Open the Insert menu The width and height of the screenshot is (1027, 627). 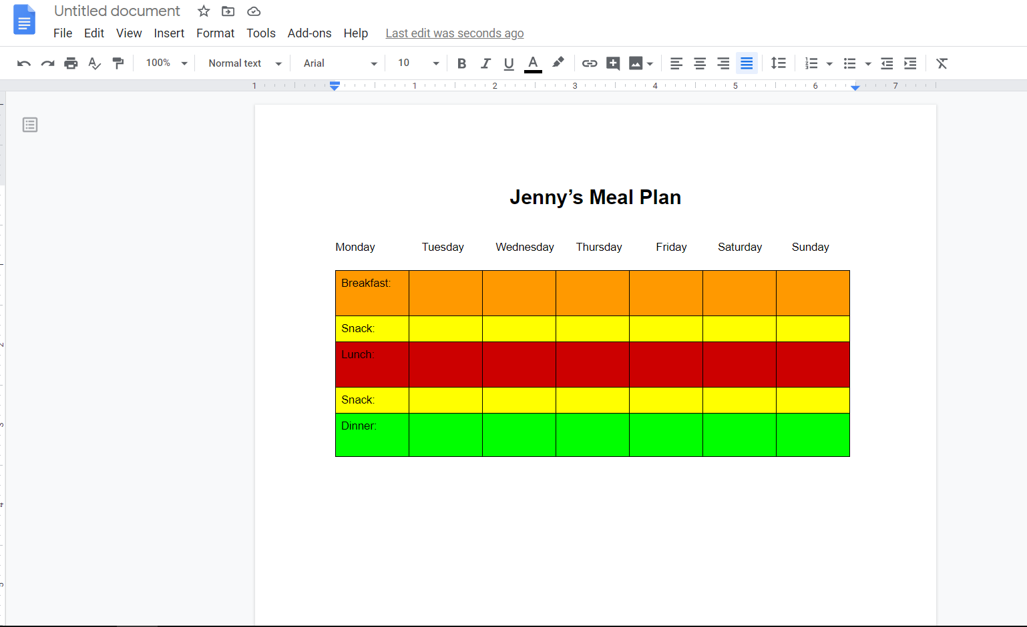(x=169, y=33)
